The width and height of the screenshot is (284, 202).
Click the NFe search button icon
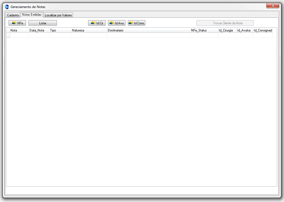(x=14, y=23)
